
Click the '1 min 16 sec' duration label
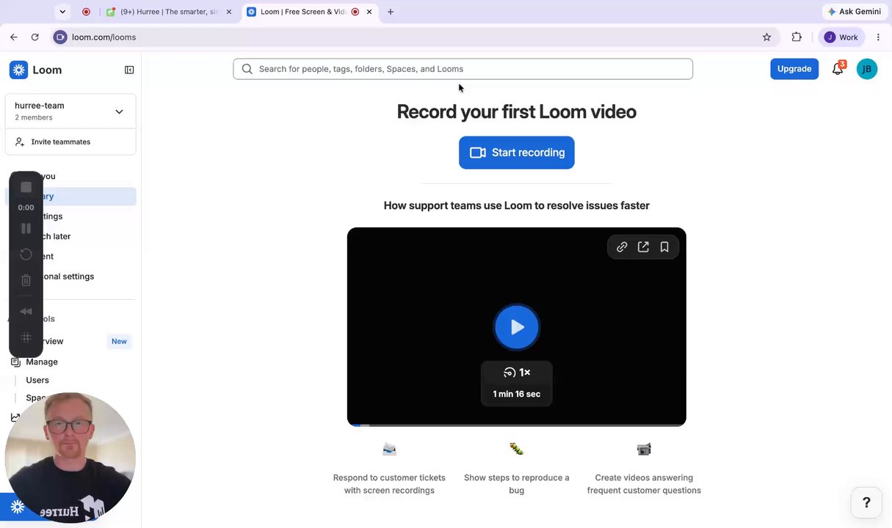coord(517,394)
